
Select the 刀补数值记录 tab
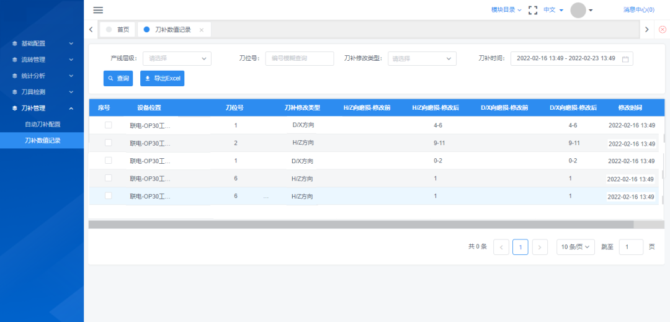tap(174, 29)
